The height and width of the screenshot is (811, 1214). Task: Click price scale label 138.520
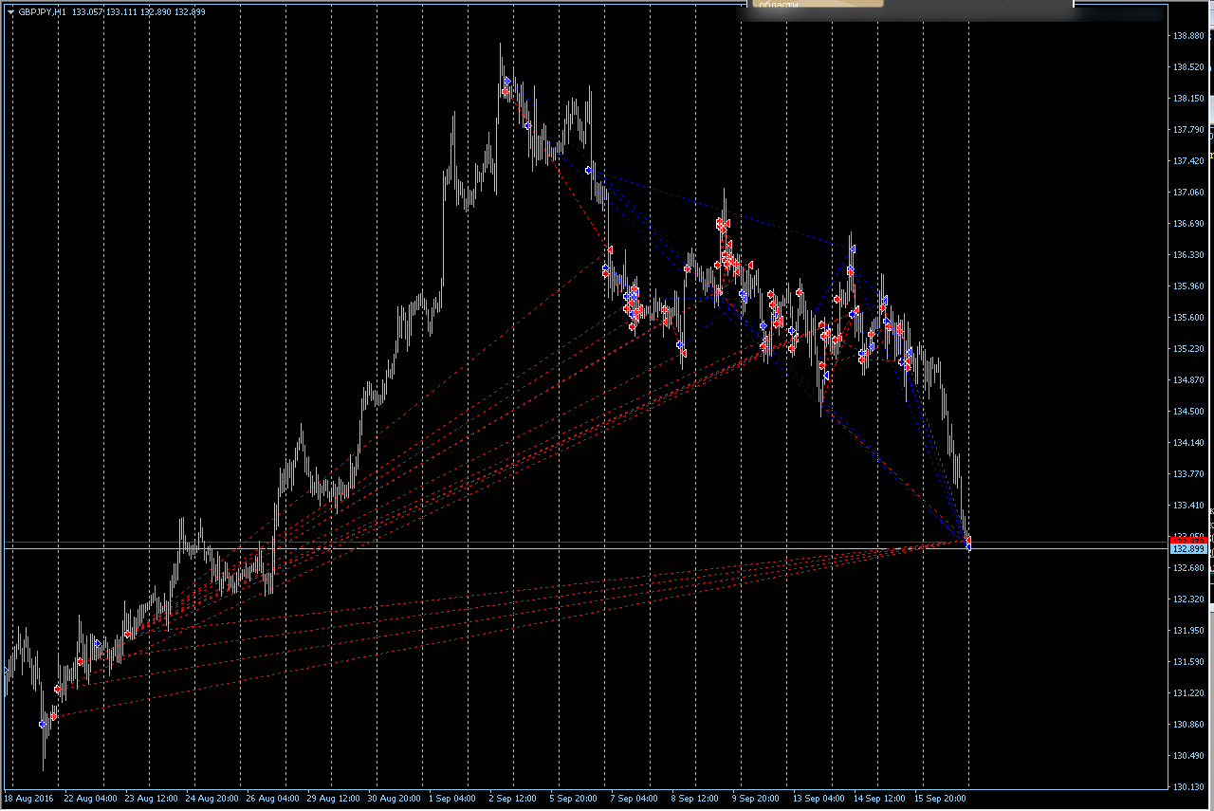pyautogui.click(x=1188, y=67)
